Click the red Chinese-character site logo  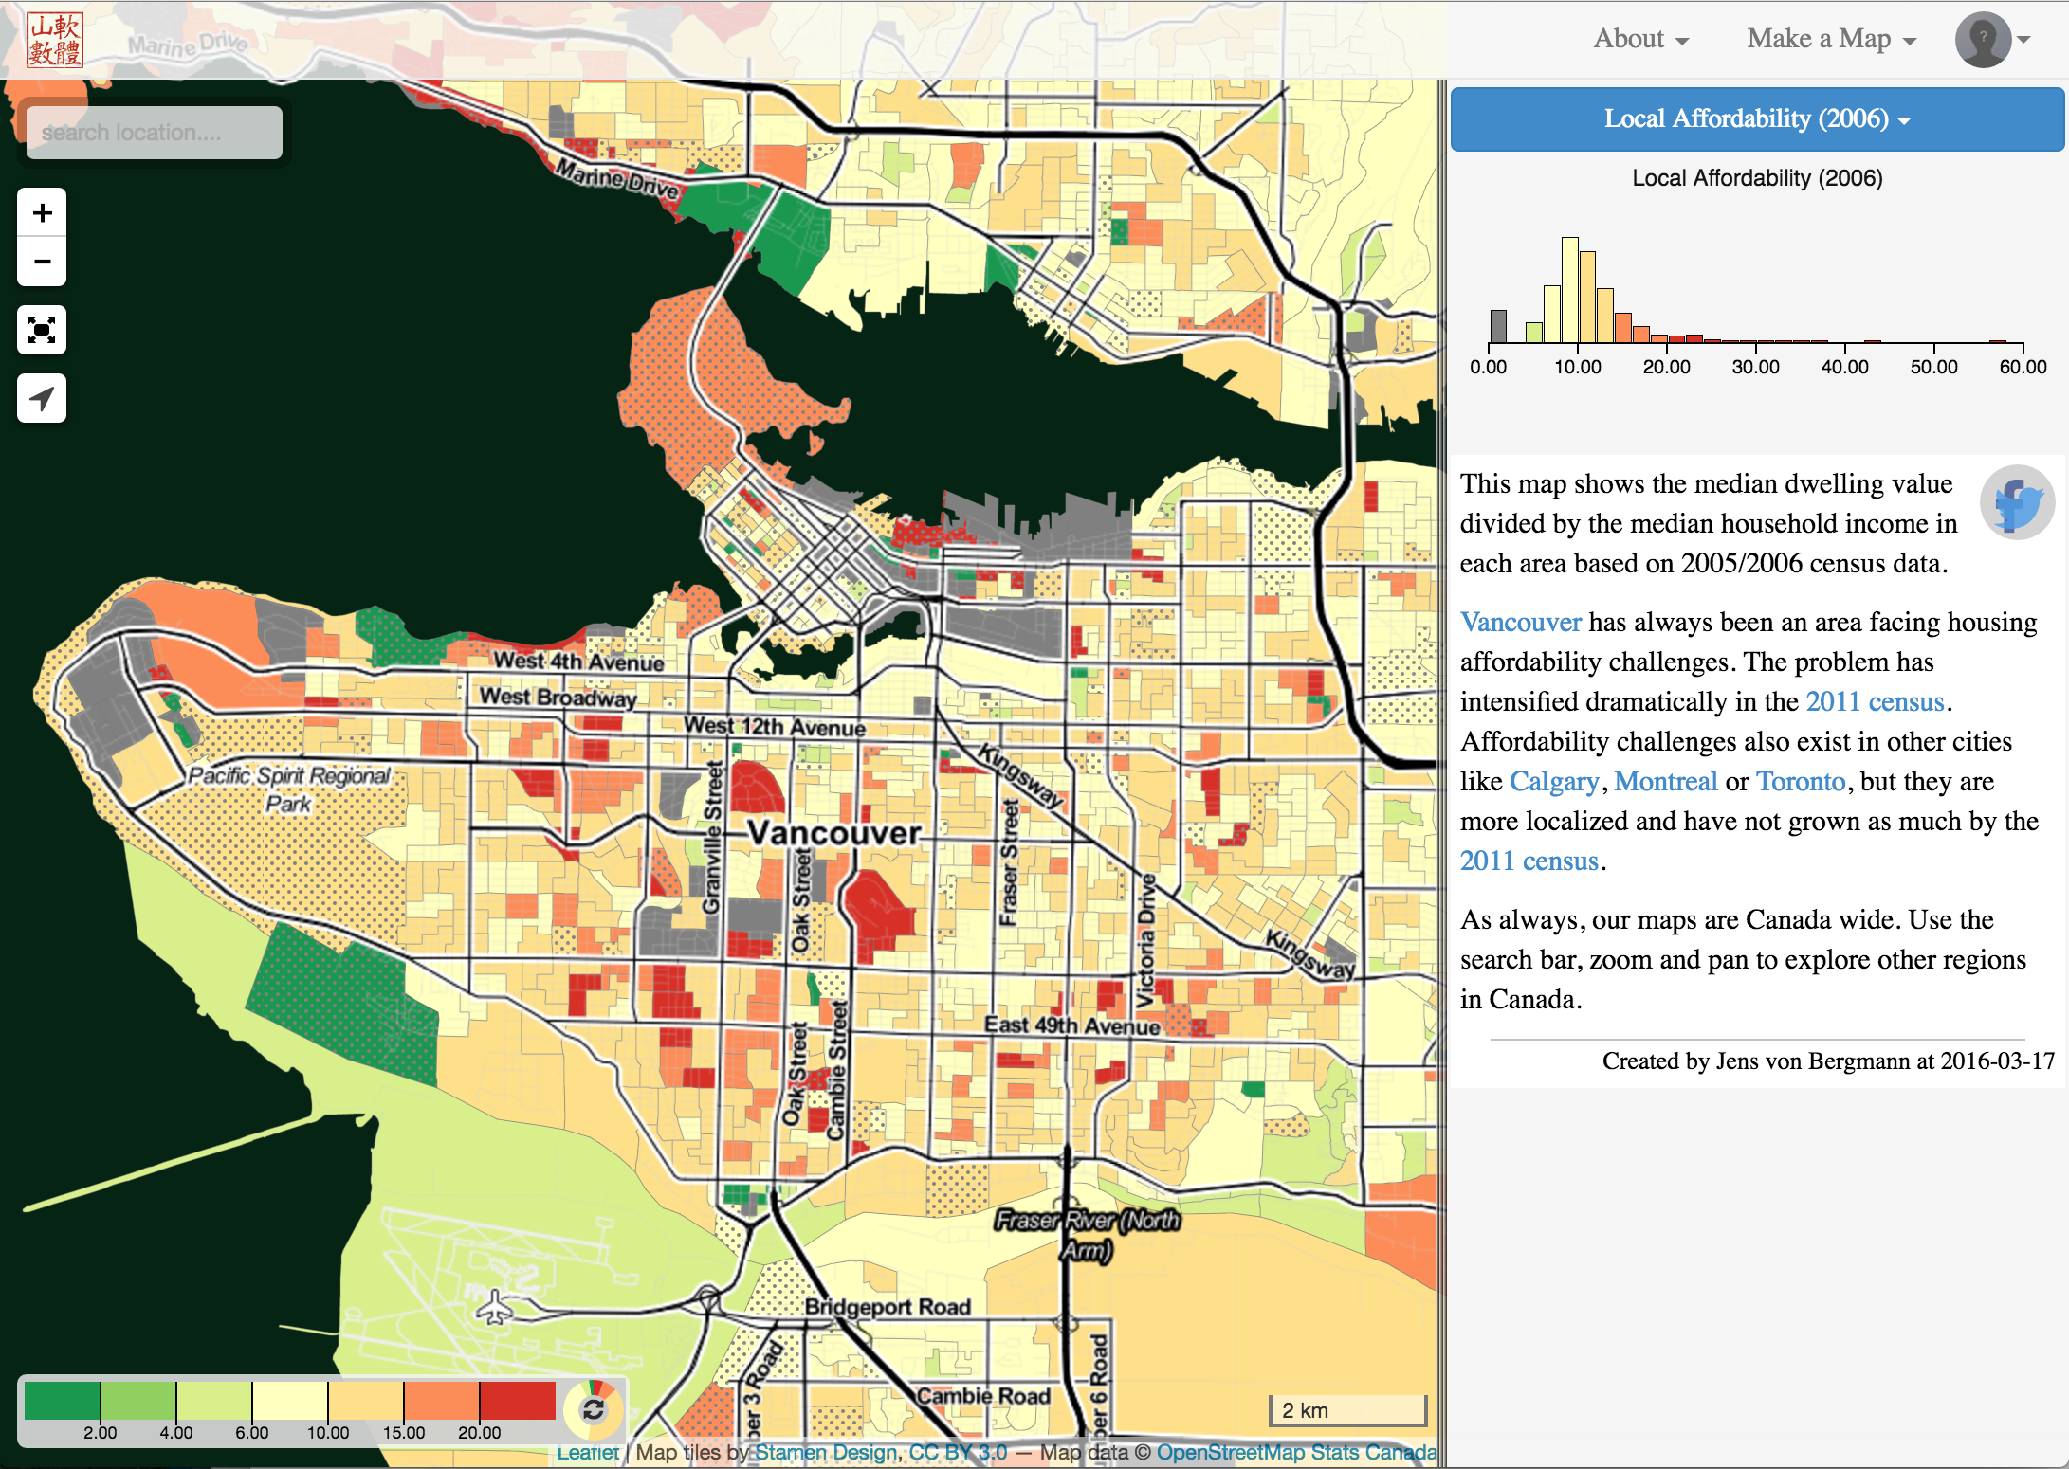tap(55, 40)
